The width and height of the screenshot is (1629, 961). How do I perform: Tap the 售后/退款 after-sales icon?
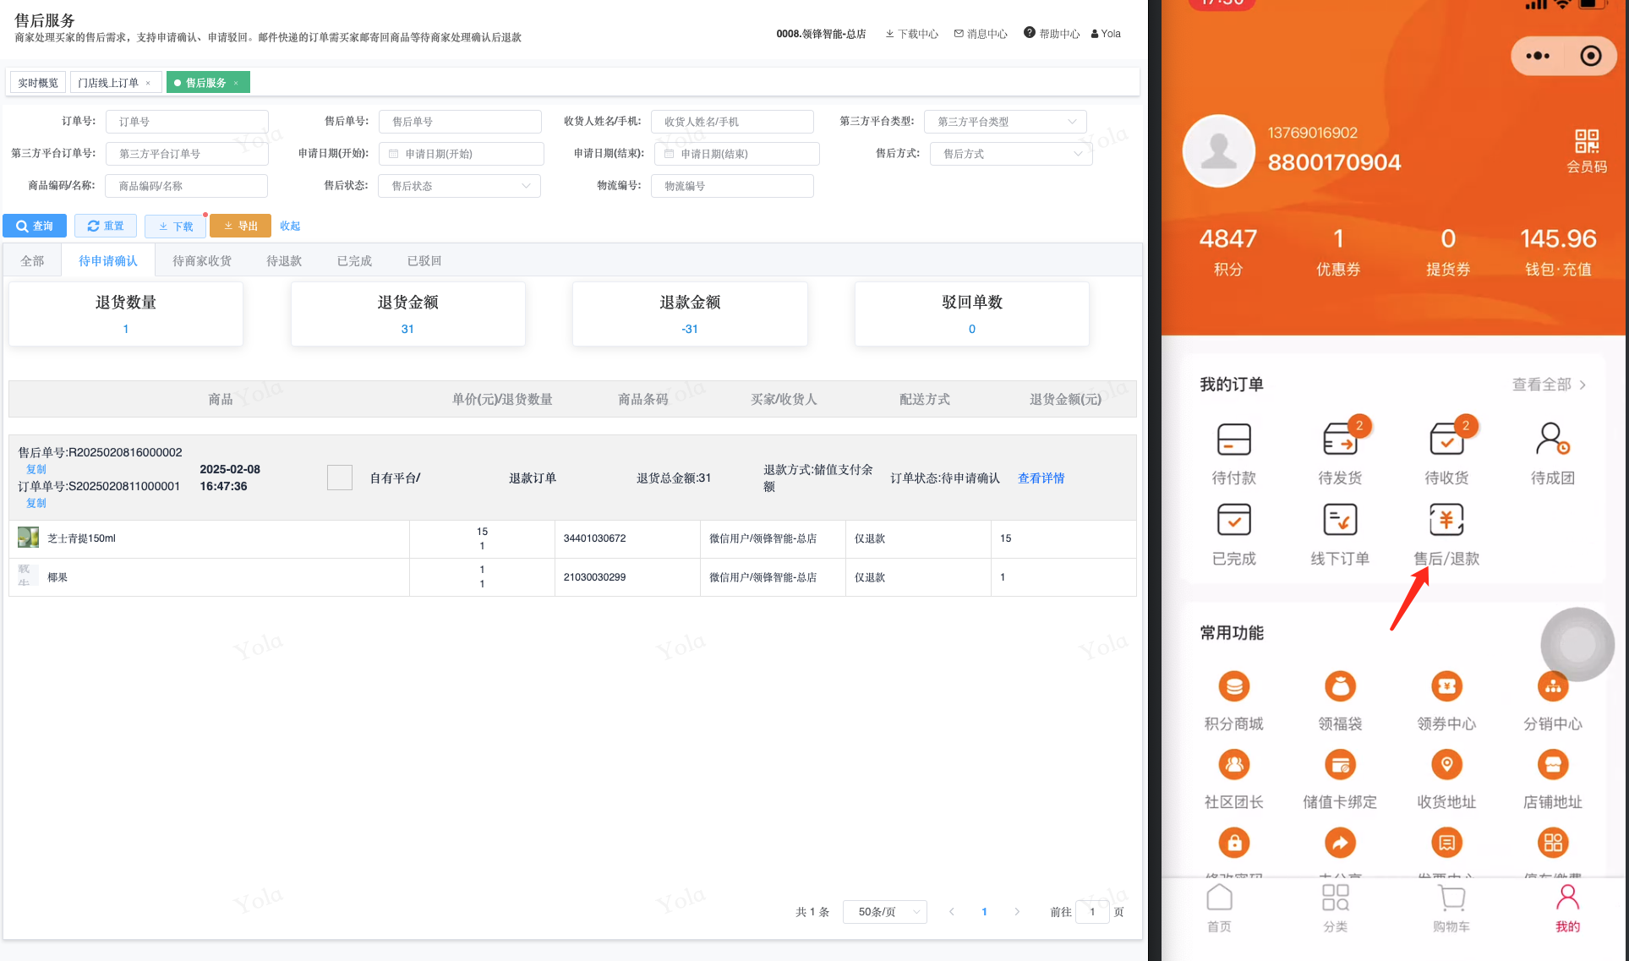tap(1446, 521)
